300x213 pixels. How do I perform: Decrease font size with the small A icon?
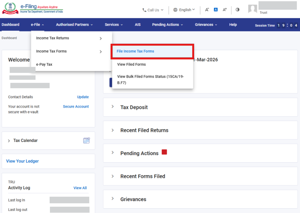pyautogui.click(x=207, y=10)
